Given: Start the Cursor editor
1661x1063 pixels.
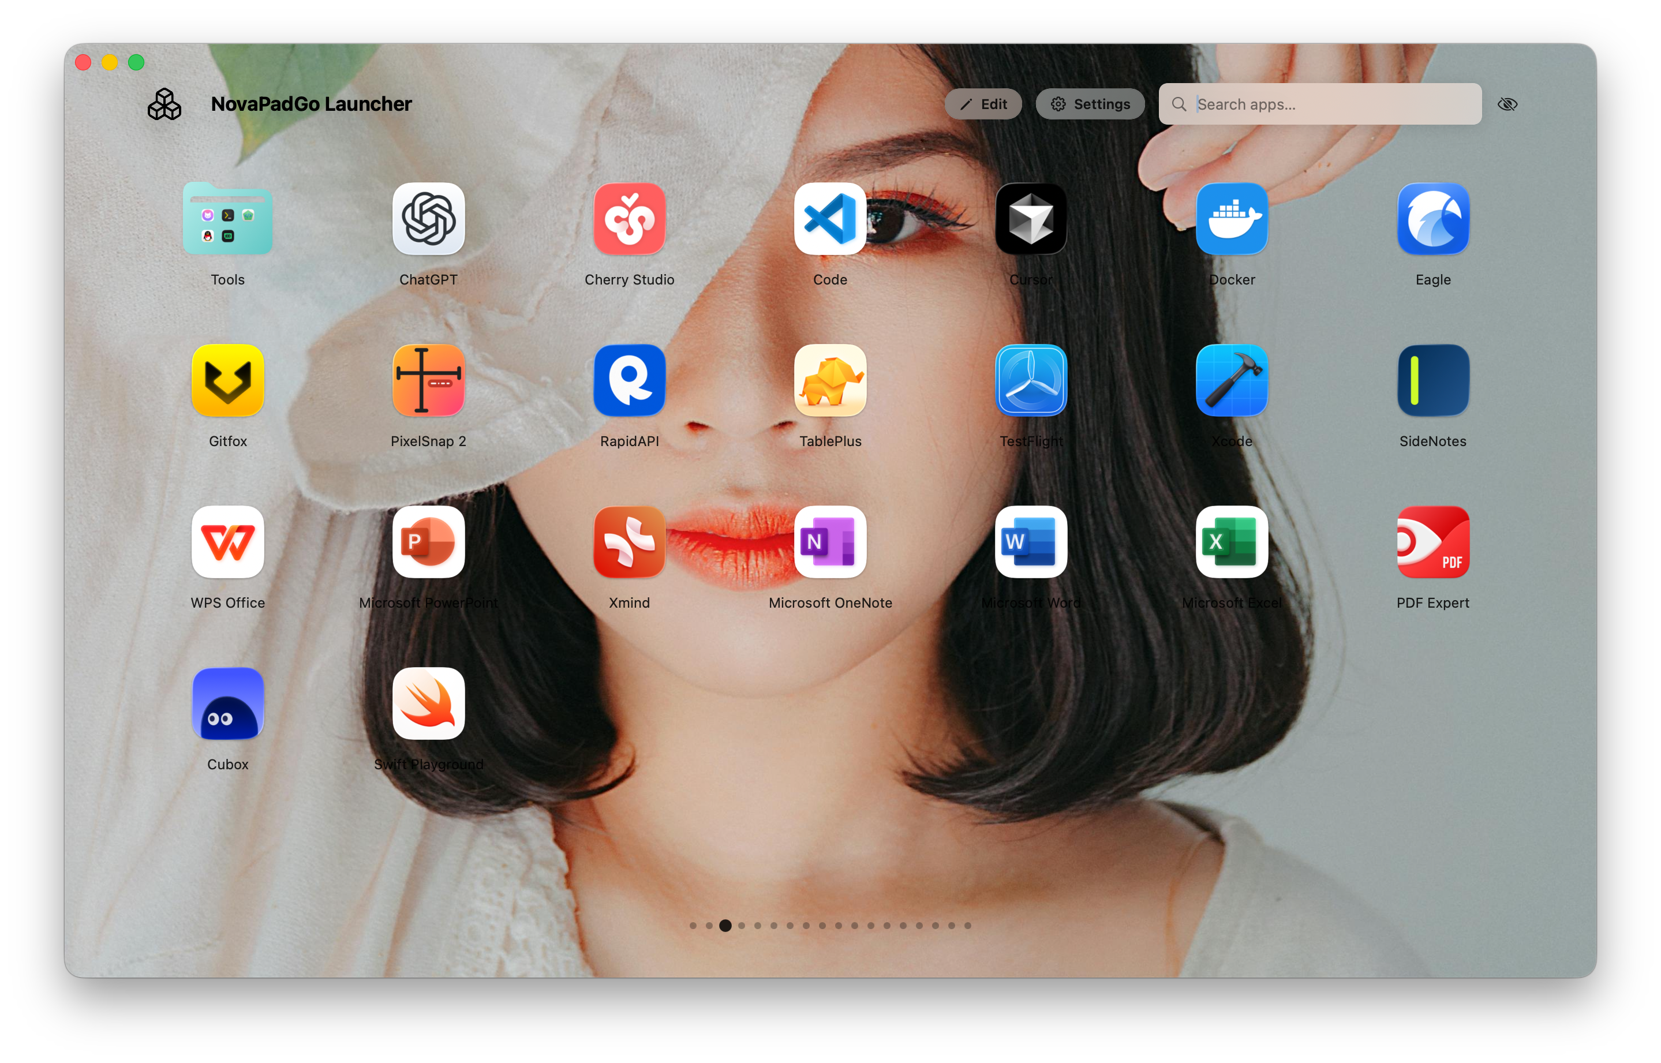Looking at the screenshot, I should tap(1031, 219).
